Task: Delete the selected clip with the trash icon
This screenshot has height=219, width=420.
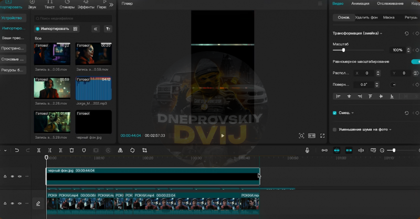Action: (x=71, y=150)
